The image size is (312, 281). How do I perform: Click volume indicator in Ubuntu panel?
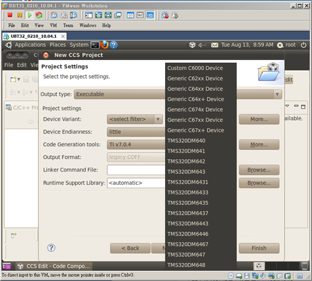[202, 45]
